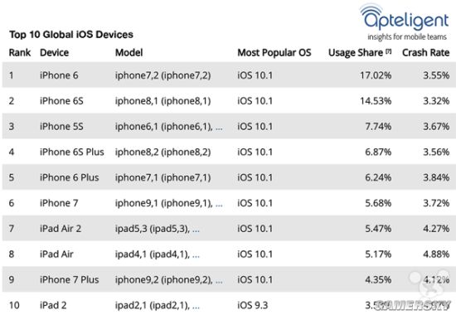
Task: Sort by the Rank column header
Action: 20,53
